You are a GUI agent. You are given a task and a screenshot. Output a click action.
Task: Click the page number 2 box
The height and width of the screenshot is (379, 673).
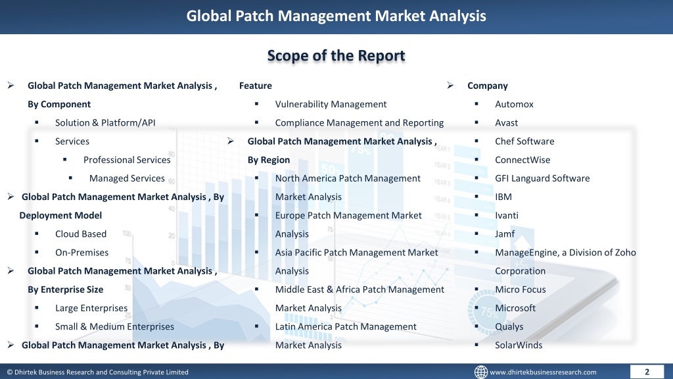click(x=647, y=372)
